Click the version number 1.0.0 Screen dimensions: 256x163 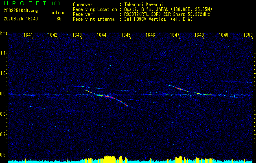click(x=55, y=4)
